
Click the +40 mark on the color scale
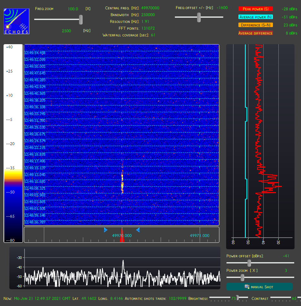click(9, 47)
